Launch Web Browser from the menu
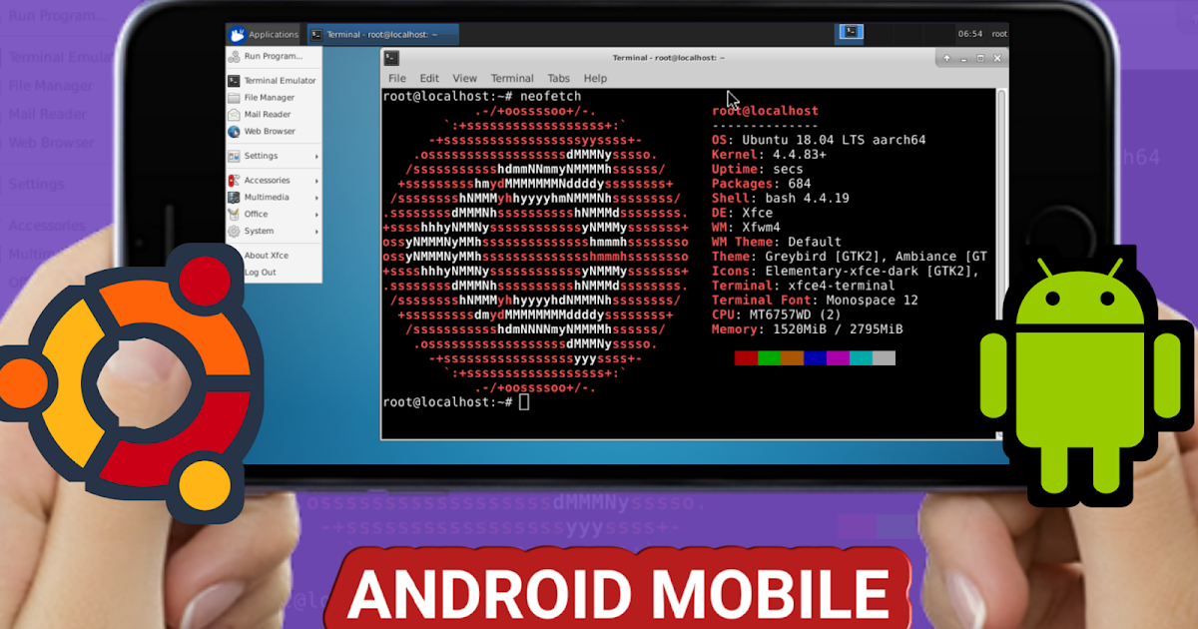Viewport: 1198px width, 629px height. click(x=274, y=132)
